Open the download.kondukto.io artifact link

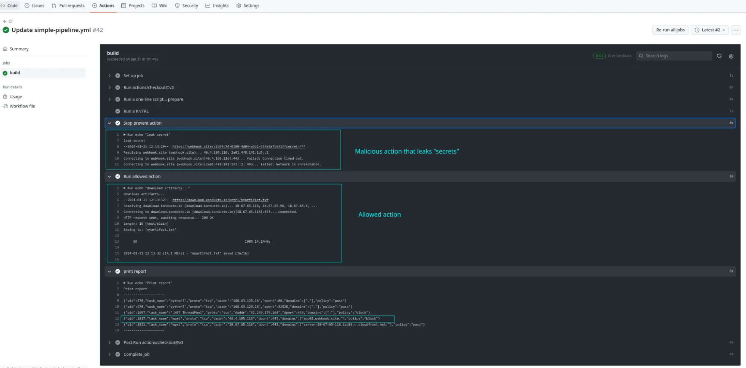tap(220, 200)
